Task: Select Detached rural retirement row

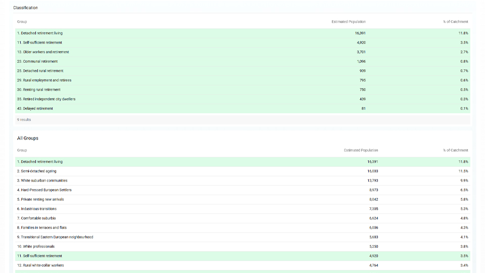Action: (40, 71)
